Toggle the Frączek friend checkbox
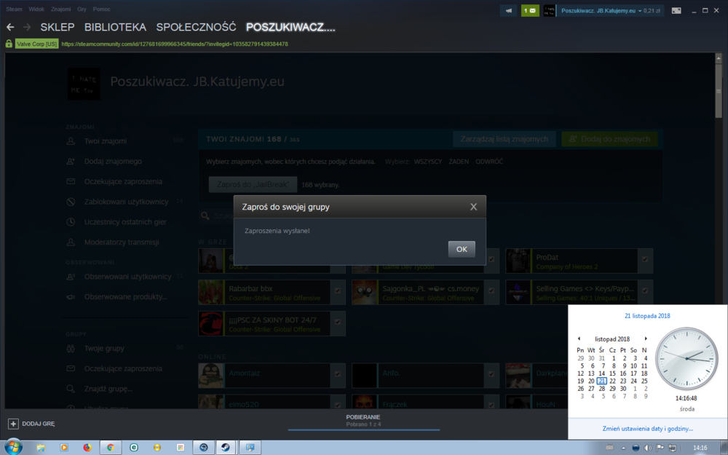Viewport: 728px width, 455px height. click(491, 405)
